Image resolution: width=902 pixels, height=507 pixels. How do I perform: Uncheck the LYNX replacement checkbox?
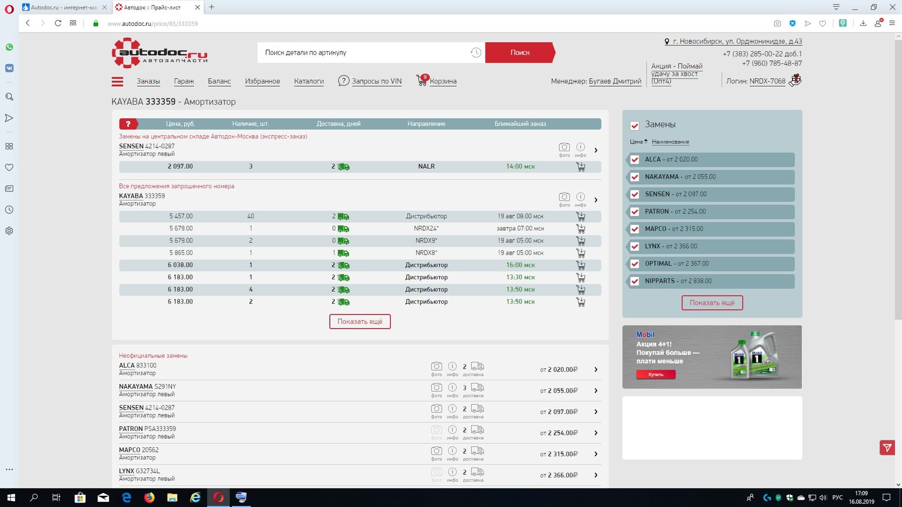click(x=635, y=247)
